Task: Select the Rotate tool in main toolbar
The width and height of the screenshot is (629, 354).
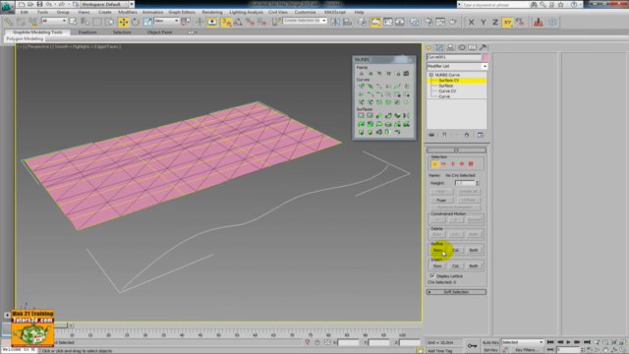Action: pos(136,22)
